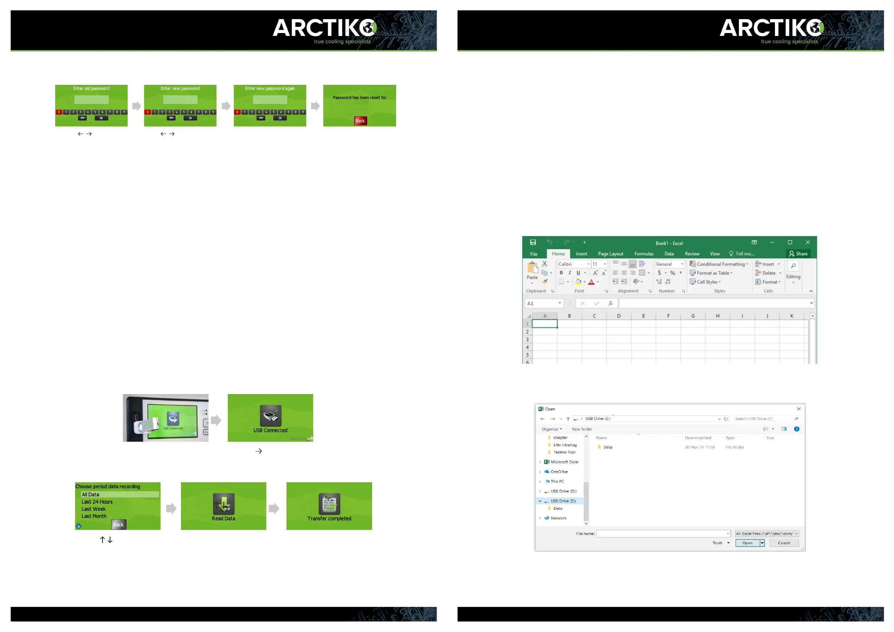
Task: Click the Excel Save icon
Action: [533, 242]
